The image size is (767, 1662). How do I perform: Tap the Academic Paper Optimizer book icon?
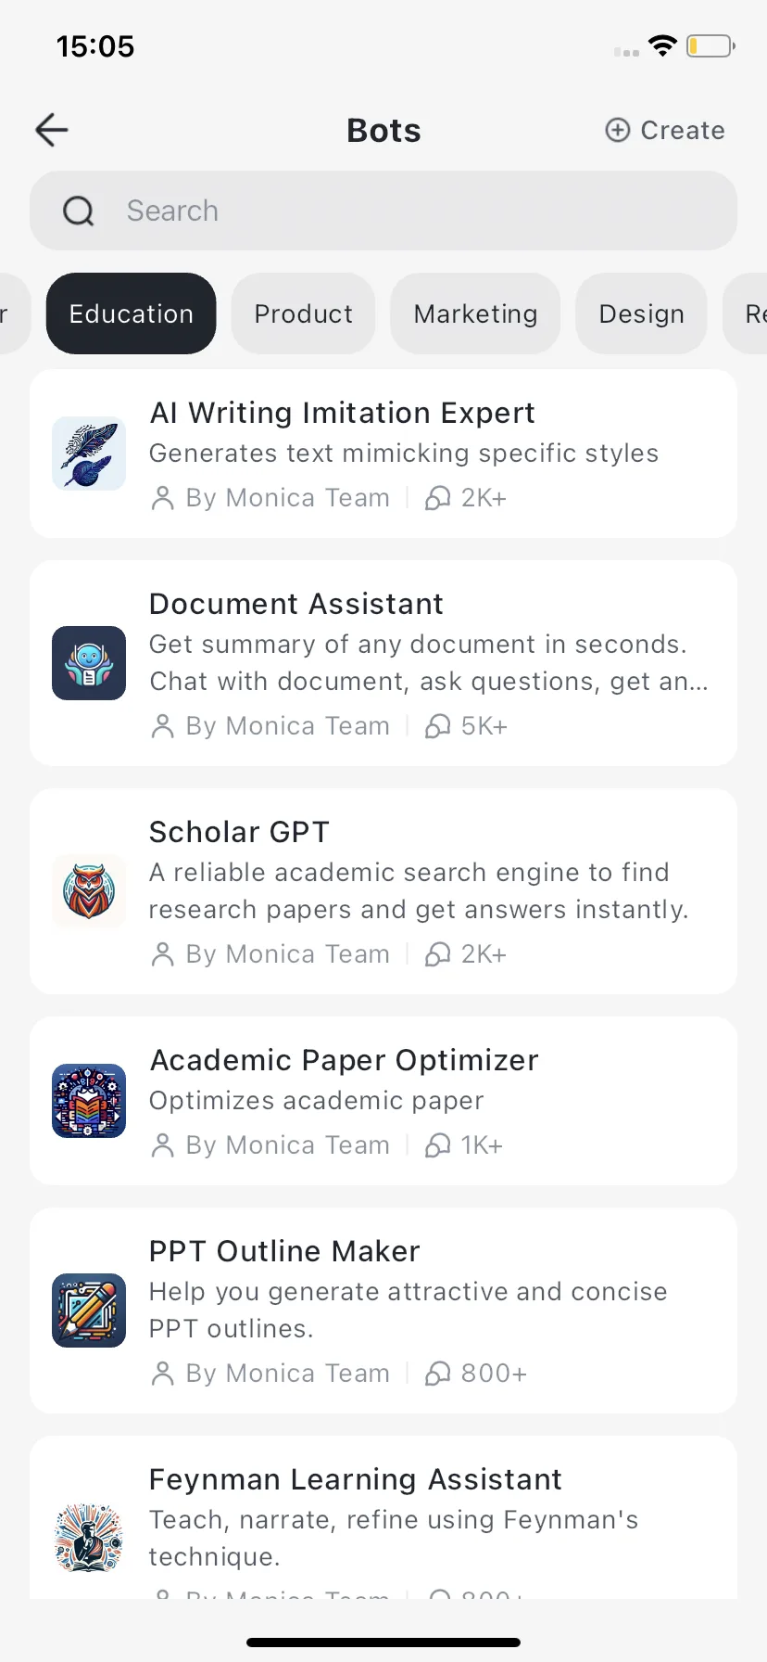pos(89,1101)
